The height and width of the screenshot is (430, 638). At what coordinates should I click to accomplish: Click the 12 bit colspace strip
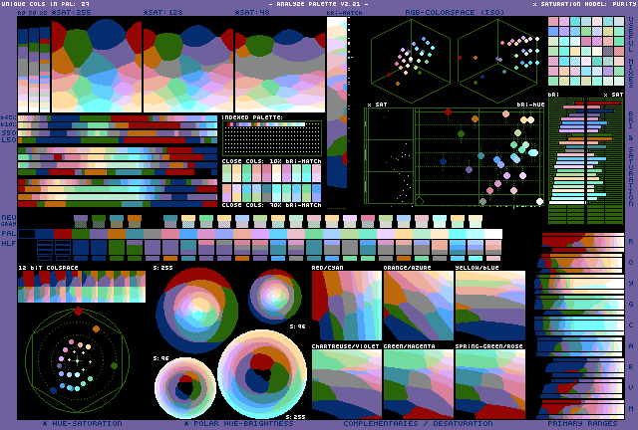coord(82,287)
